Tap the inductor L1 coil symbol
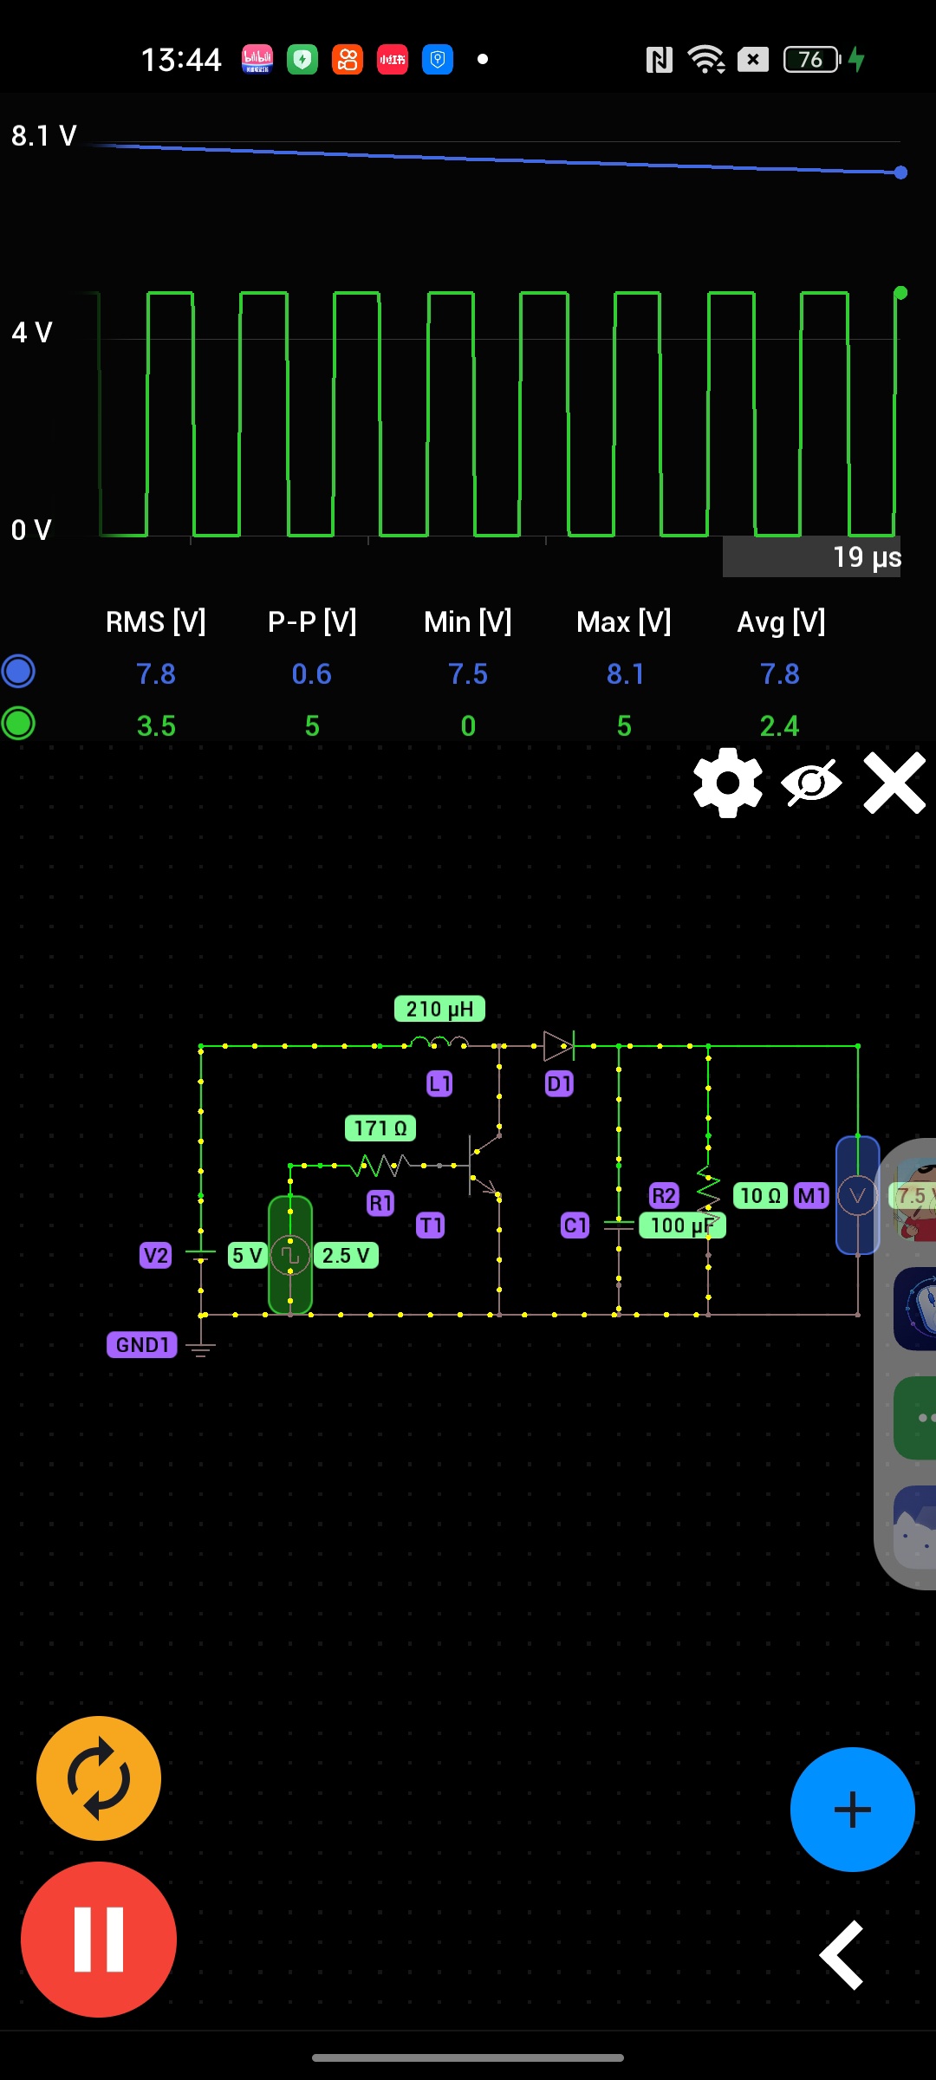 pos(439,1043)
